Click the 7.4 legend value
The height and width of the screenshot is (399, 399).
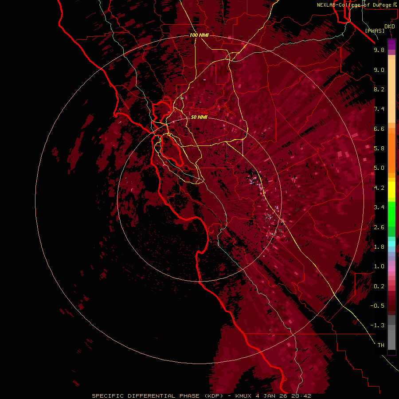tap(379, 109)
